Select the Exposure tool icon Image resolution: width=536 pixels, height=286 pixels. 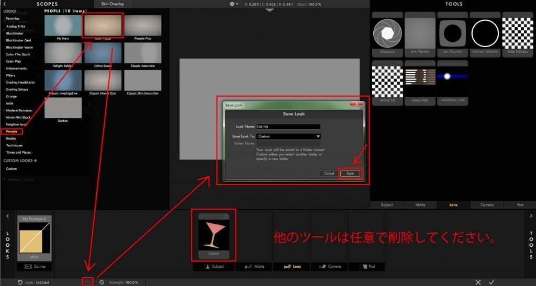click(x=387, y=33)
